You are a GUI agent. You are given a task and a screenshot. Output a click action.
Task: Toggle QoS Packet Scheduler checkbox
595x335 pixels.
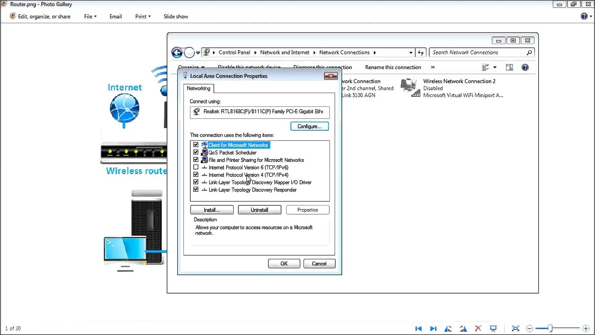(x=196, y=152)
